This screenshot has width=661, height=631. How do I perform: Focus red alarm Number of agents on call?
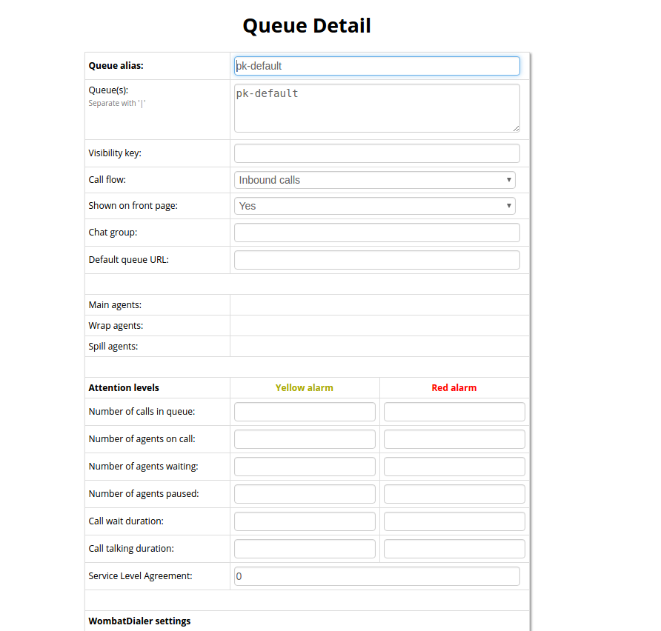coord(454,439)
